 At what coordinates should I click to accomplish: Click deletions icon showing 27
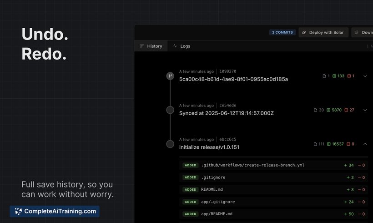346,110
